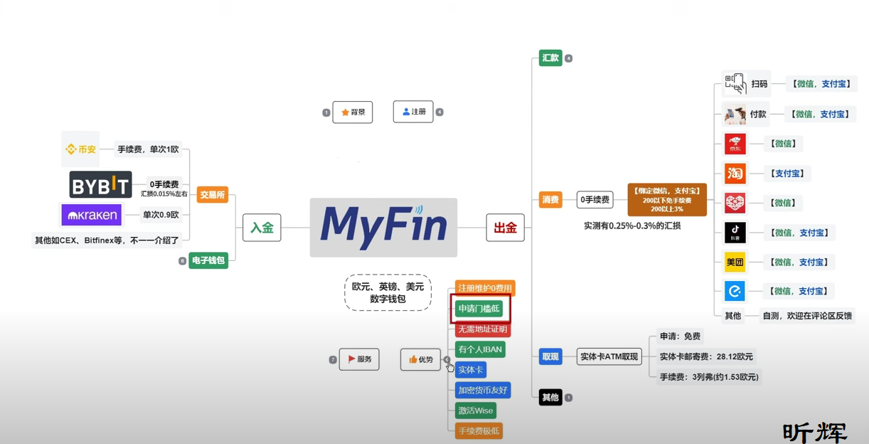The image size is (869, 444).
Task: Click the Ele.me blue icon
Action: [735, 291]
